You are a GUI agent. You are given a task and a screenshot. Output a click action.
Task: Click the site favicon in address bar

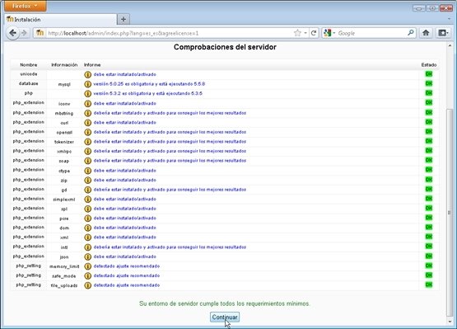click(40, 33)
